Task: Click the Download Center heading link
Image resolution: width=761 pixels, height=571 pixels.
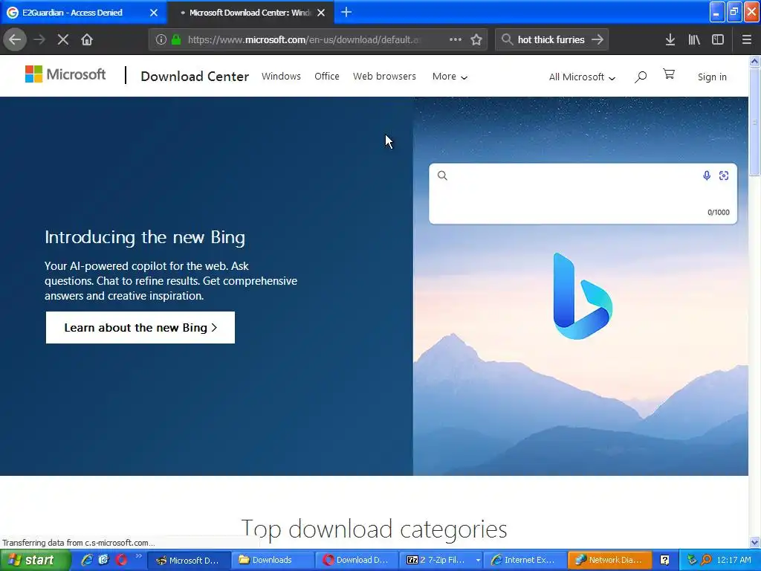Action: (x=195, y=77)
